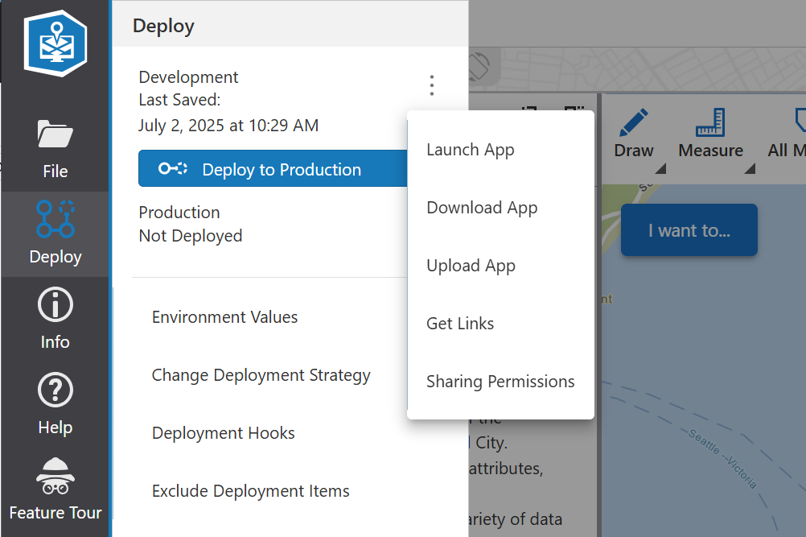Close the three-dot Development options menu
The width and height of the screenshot is (806, 537).
tap(432, 85)
